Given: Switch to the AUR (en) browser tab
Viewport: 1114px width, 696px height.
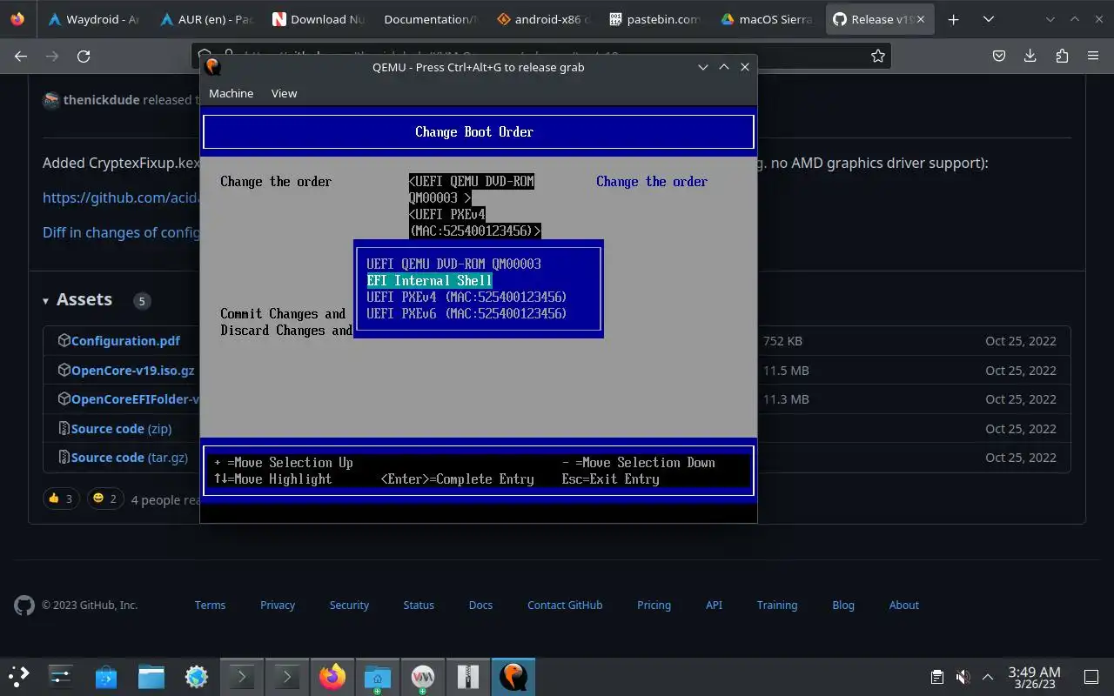Looking at the screenshot, I should click(205, 19).
